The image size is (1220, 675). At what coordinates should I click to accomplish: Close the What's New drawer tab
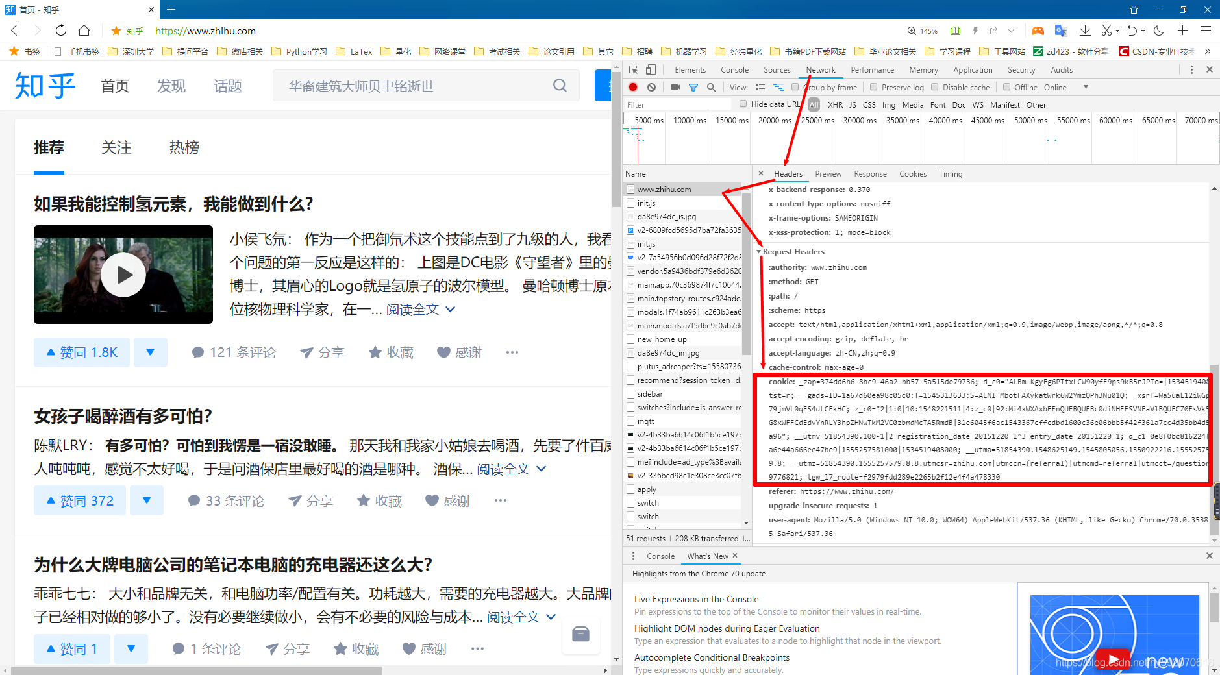(735, 556)
